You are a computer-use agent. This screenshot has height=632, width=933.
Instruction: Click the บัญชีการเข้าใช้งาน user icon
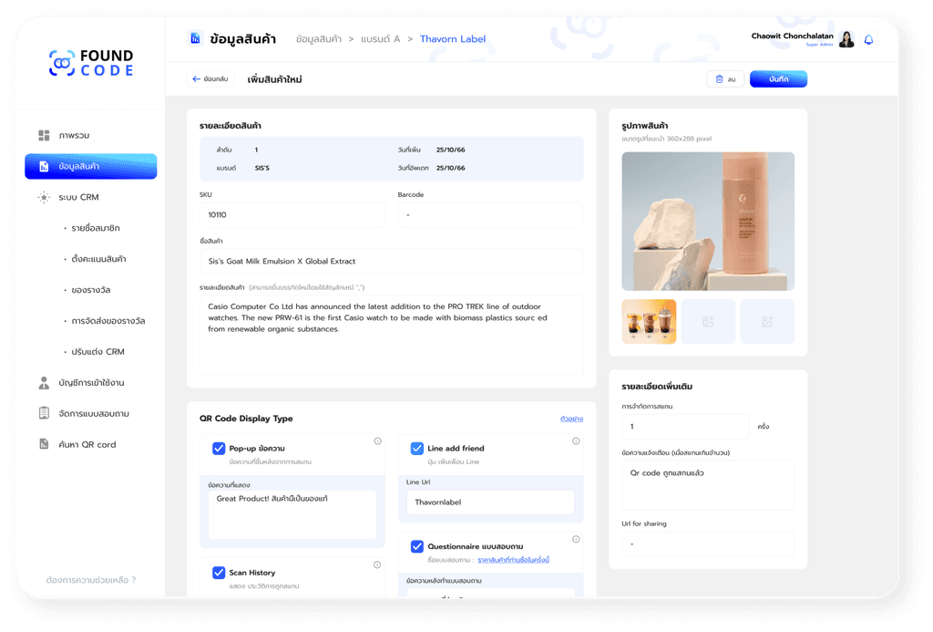[x=44, y=382]
